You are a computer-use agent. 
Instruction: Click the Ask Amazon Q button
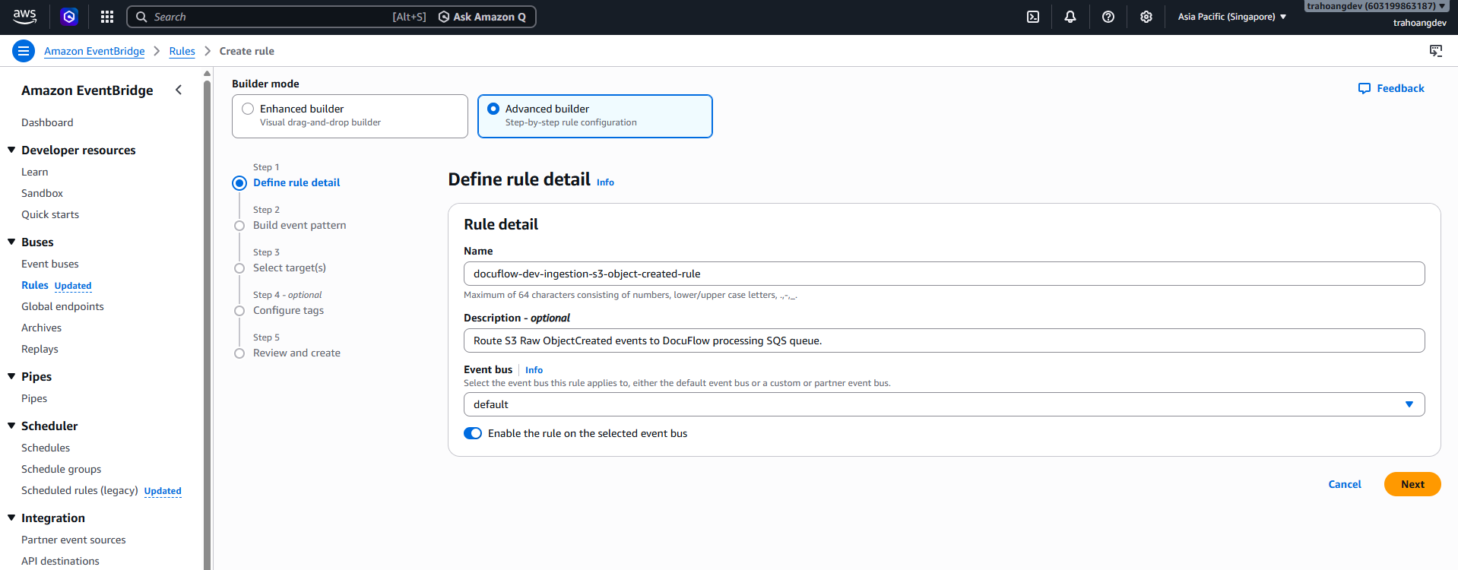tap(482, 17)
